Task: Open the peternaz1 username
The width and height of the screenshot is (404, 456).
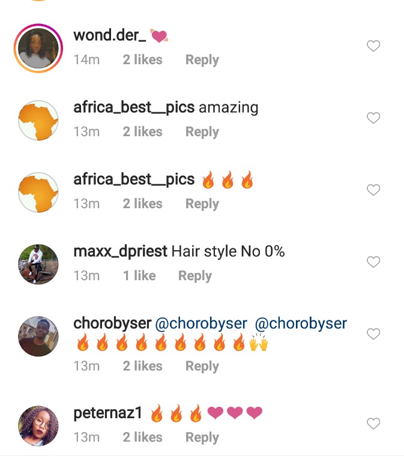Action: (x=107, y=413)
